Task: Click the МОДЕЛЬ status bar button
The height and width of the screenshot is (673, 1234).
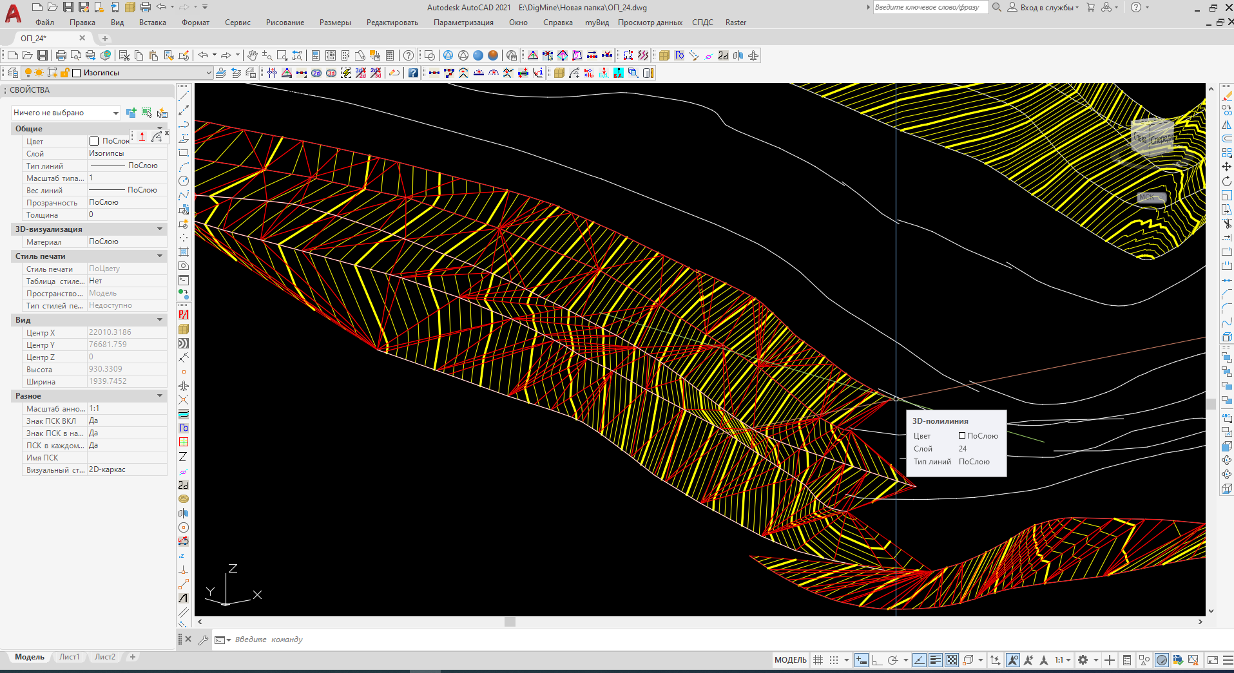Action: tap(790, 660)
